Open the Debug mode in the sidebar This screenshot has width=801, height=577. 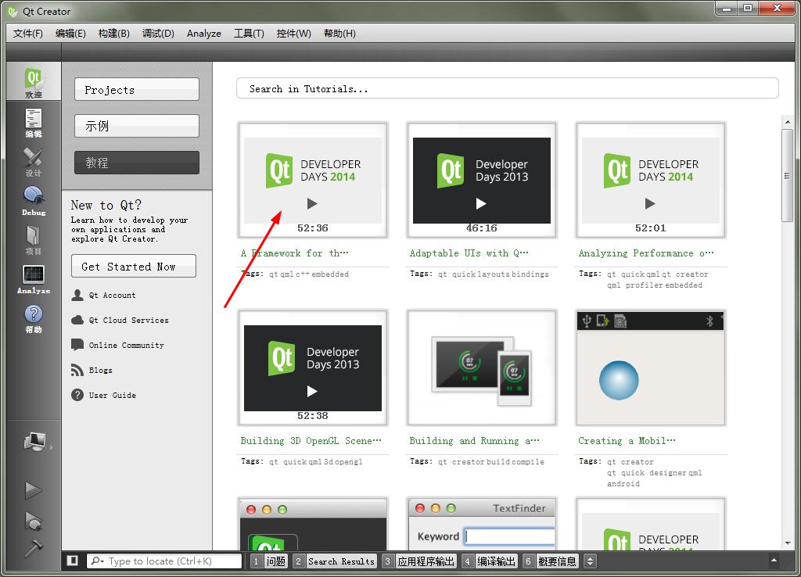pyautogui.click(x=34, y=200)
